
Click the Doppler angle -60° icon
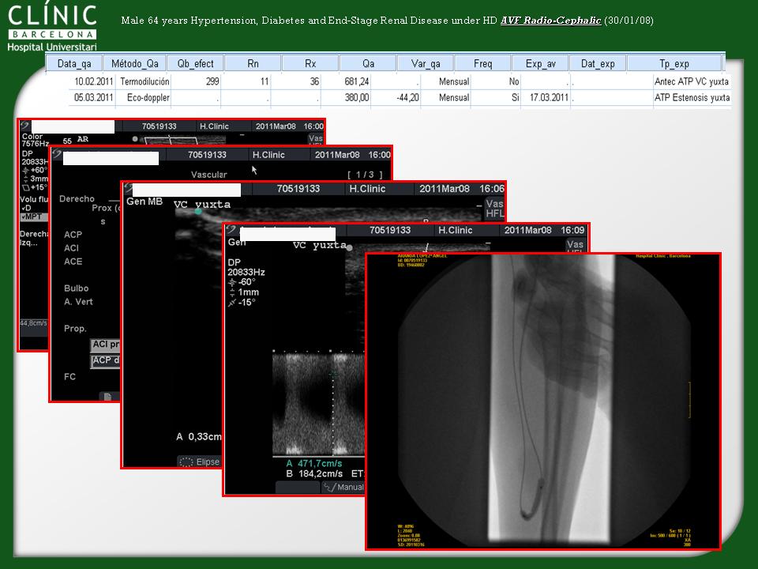pyautogui.click(x=231, y=282)
